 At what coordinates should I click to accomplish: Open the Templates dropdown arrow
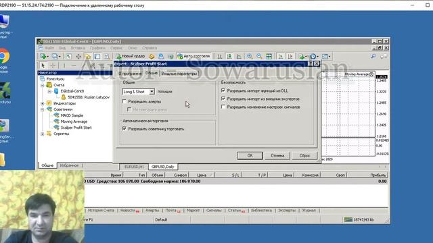(x=329, y=57)
